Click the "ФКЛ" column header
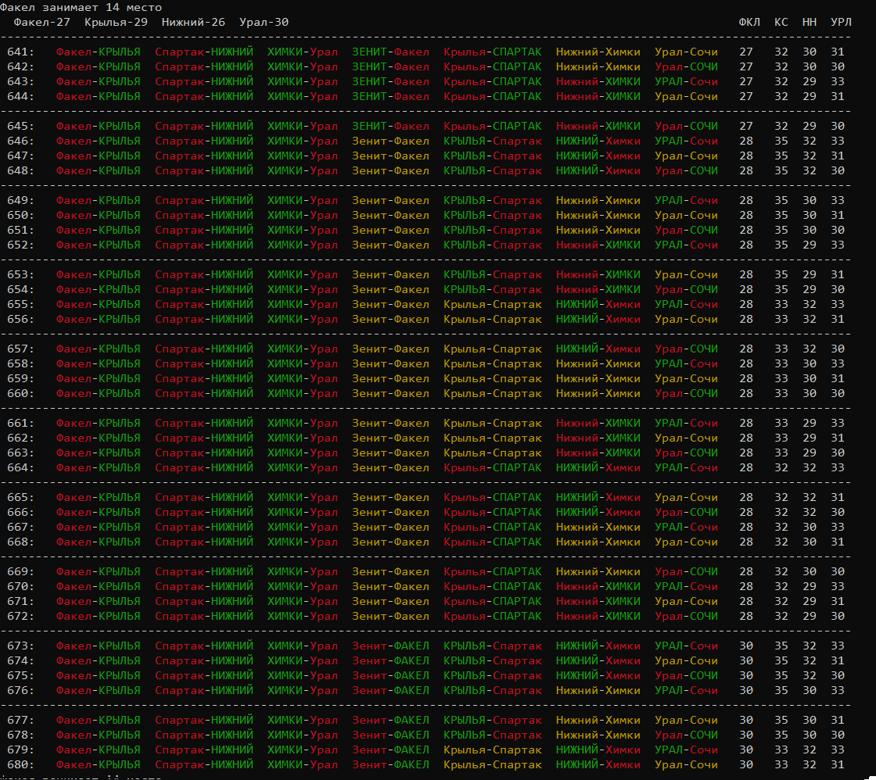The width and height of the screenshot is (876, 780). coord(749,23)
